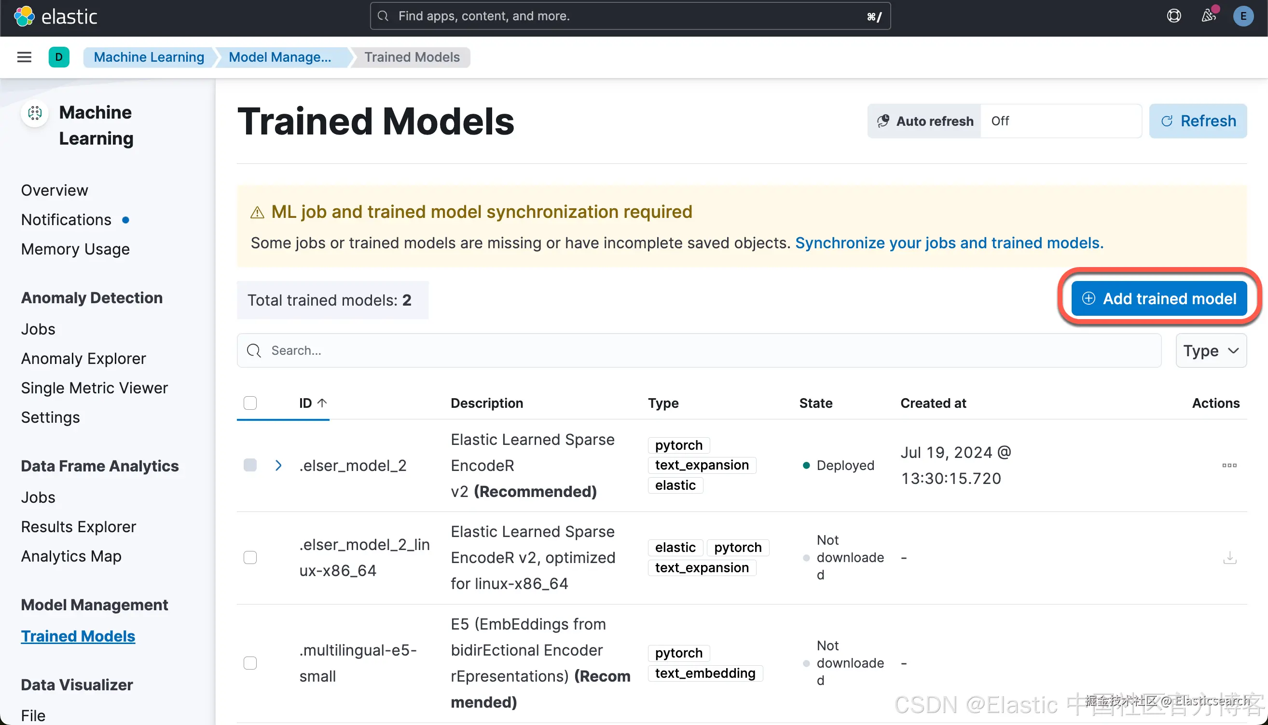Click the D space selector icon
The image size is (1268, 725).
tap(59, 57)
